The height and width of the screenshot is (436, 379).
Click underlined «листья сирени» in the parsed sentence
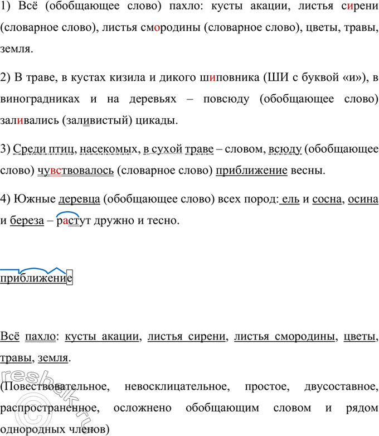point(186,336)
